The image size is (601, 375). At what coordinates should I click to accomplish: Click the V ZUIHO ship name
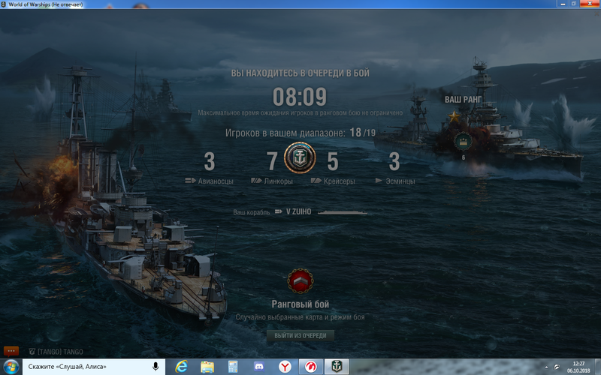(x=298, y=211)
